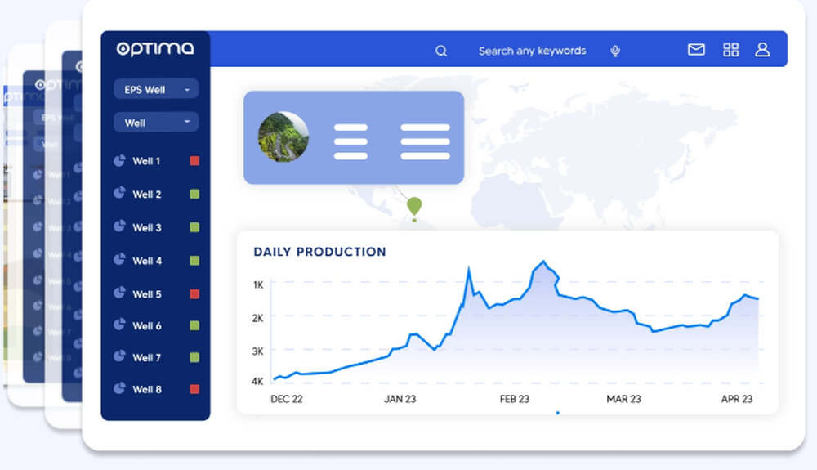Select Well 6 in the sidebar
Image resolution: width=817 pixels, height=470 pixels.
coord(147,326)
